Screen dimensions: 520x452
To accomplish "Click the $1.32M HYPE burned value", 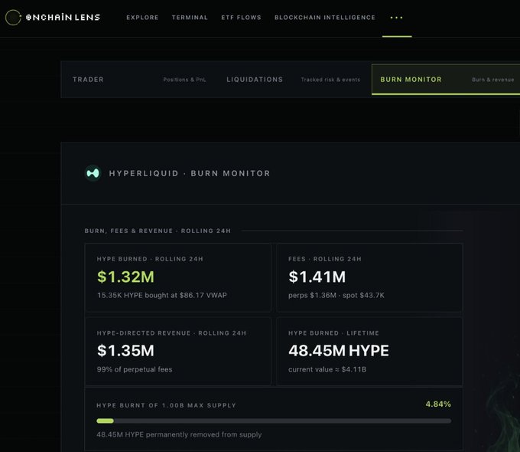I will (x=125, y=277).
